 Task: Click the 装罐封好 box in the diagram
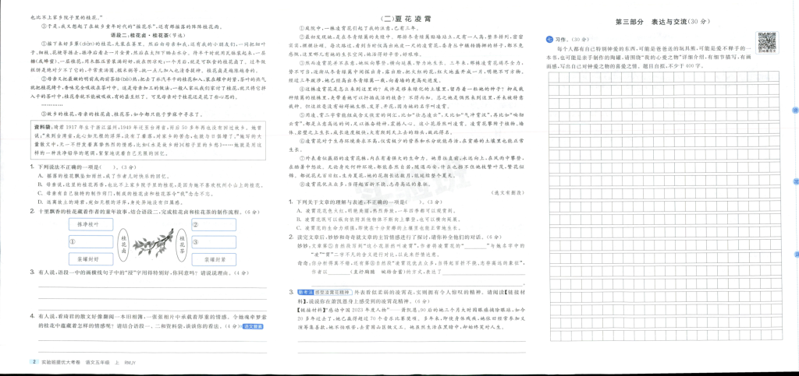(x=89, y=259)
